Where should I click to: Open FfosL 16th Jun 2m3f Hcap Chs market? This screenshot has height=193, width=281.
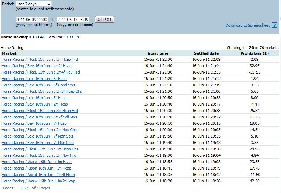[x=42, y=91]
